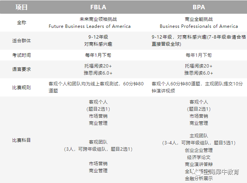Select the 比赛规则 row label
This screenshot has height=183, width=247.
[22, 87]
